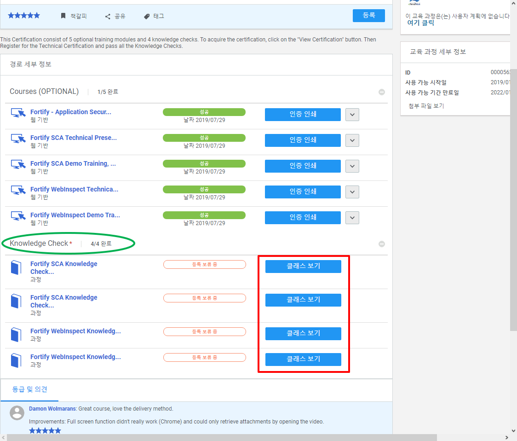Viewport: 517px width, 441px height.
Task: Click 클래스 보기 for the second Fortify WebInspect Knowledg...
Action: [x=303, y=360]
